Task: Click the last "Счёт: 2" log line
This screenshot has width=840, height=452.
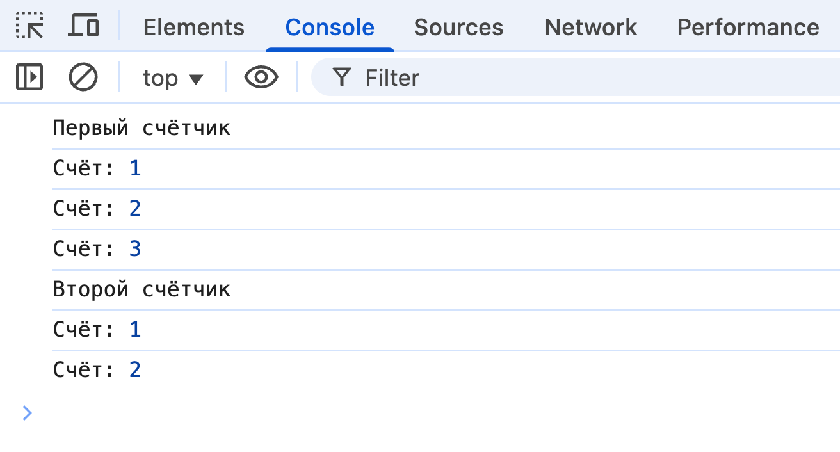Action: (x=97, y=370)
